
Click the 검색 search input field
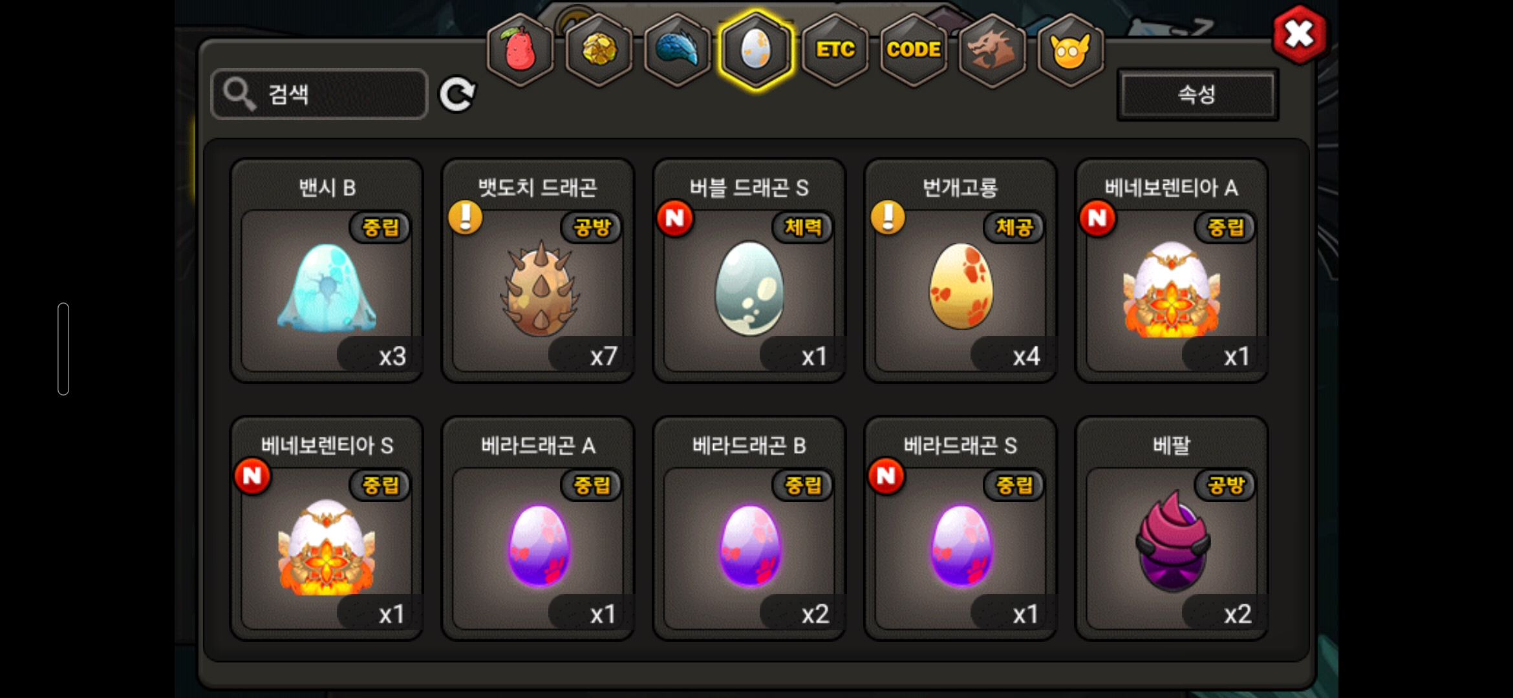319,94
